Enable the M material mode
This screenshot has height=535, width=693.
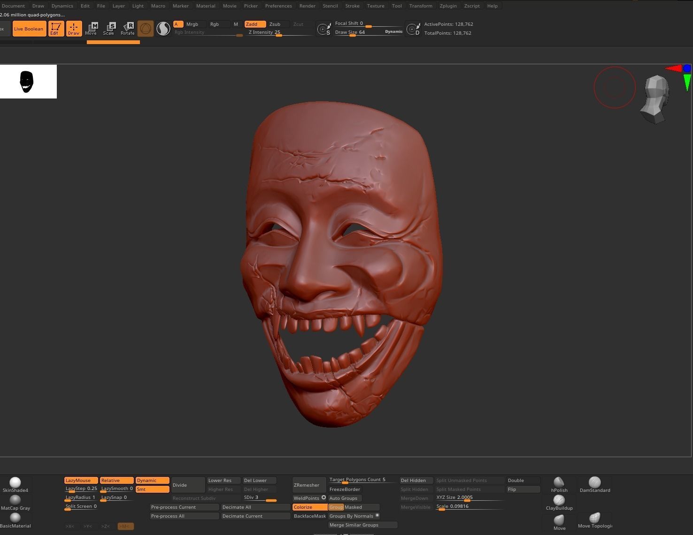[236, 24]
